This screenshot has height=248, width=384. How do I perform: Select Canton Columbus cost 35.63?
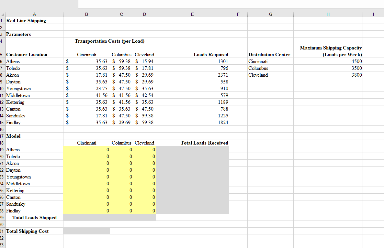121,109
